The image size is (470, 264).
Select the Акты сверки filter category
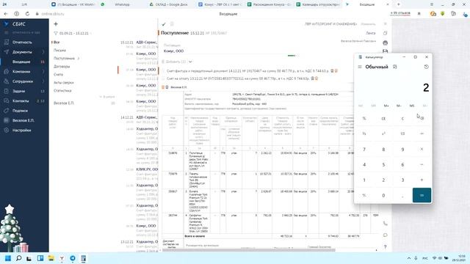[x=64, y=82]
